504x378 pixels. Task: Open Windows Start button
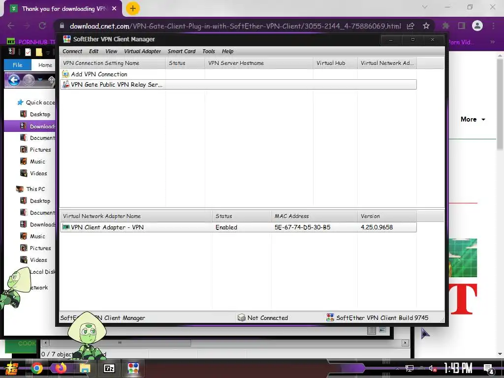coord(11,368)
